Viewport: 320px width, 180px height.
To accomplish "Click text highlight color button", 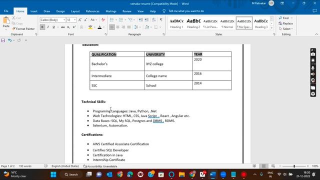I will click(x=90, y=27).
